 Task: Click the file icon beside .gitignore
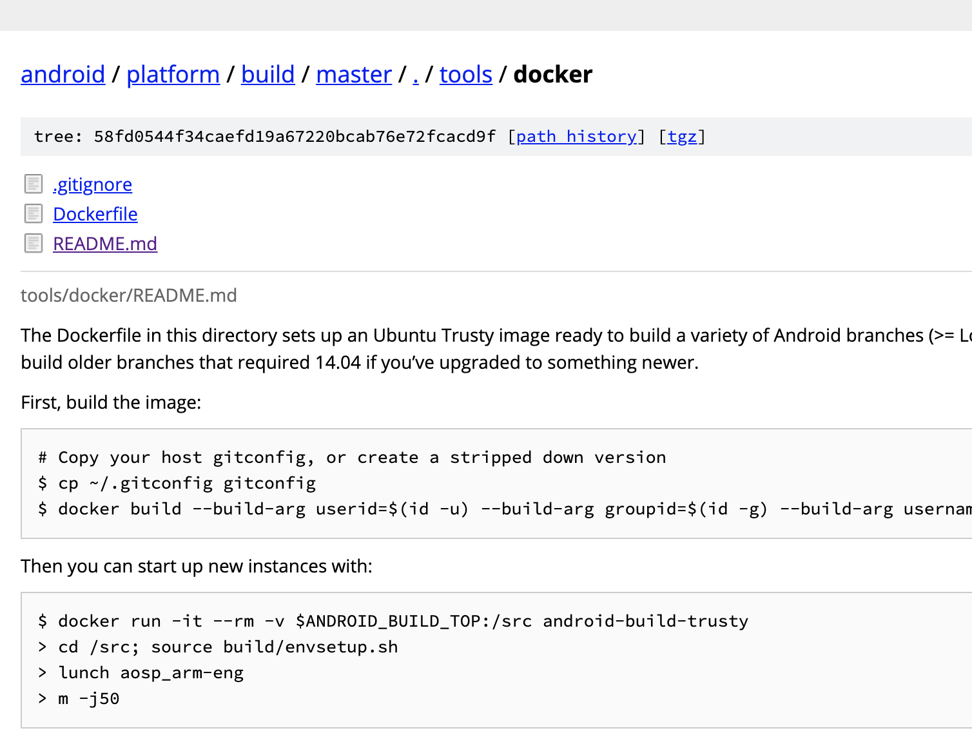tap(34, 184)
